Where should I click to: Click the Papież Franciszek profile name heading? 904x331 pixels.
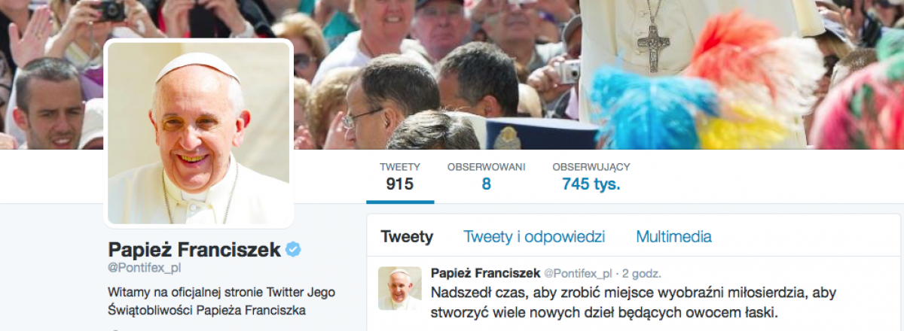click(x=194, y=250)
